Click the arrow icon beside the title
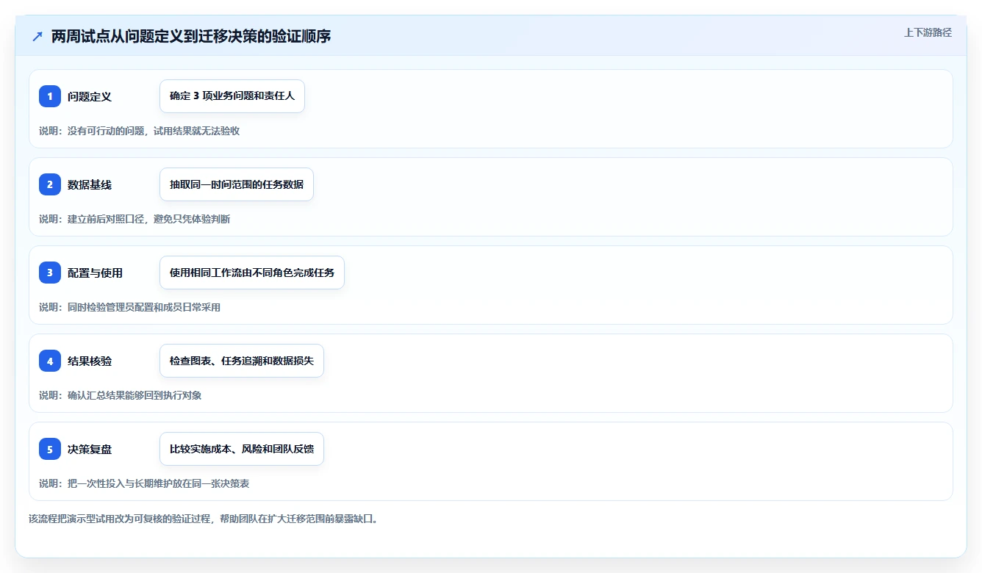This screenshot has width=982, height=573. tap(37, 37)
